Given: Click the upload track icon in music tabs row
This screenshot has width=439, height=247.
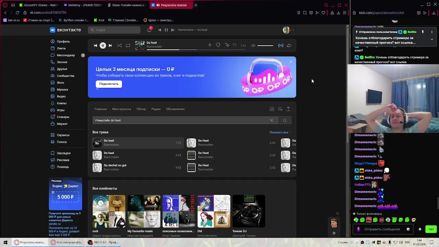Looking at the screenshot, I should coord(288,109).
